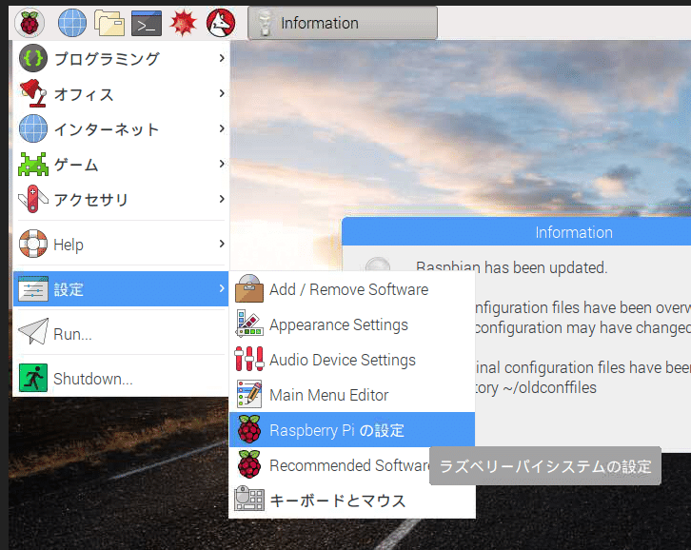691x550 pixels.
Task: Open the プログラミング menu category
Action: pyautogui.click(x=121, y=58)
